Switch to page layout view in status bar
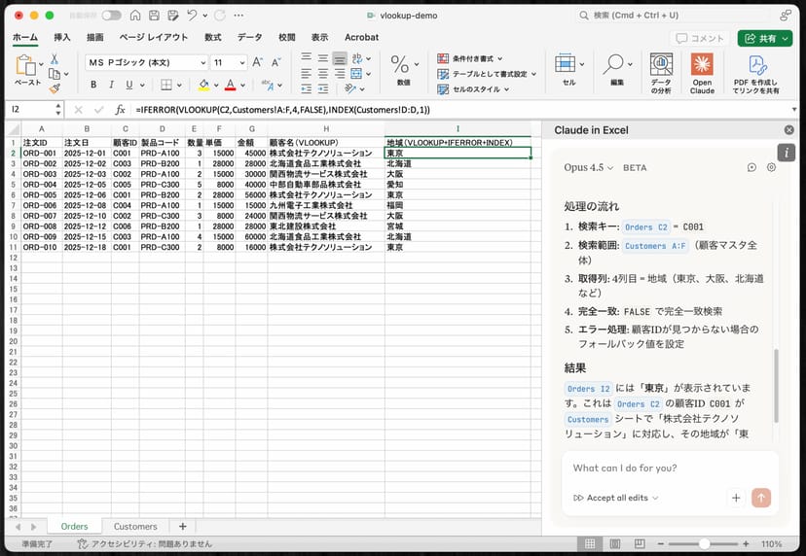Screen dimensions: 806x556 point(613,544)
